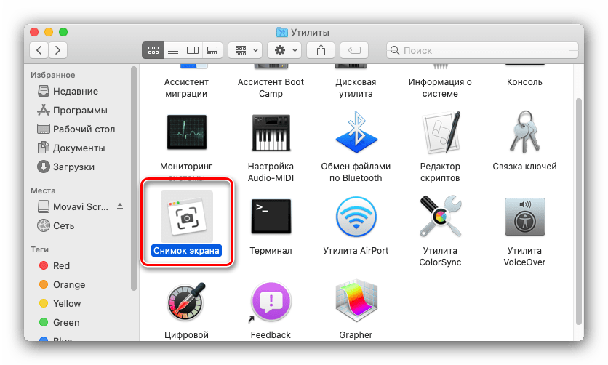Open the Digital Color Meter (Цифровой) icon

186,302
